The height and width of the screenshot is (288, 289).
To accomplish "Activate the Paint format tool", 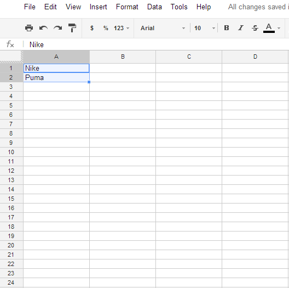I will point(72,28).
